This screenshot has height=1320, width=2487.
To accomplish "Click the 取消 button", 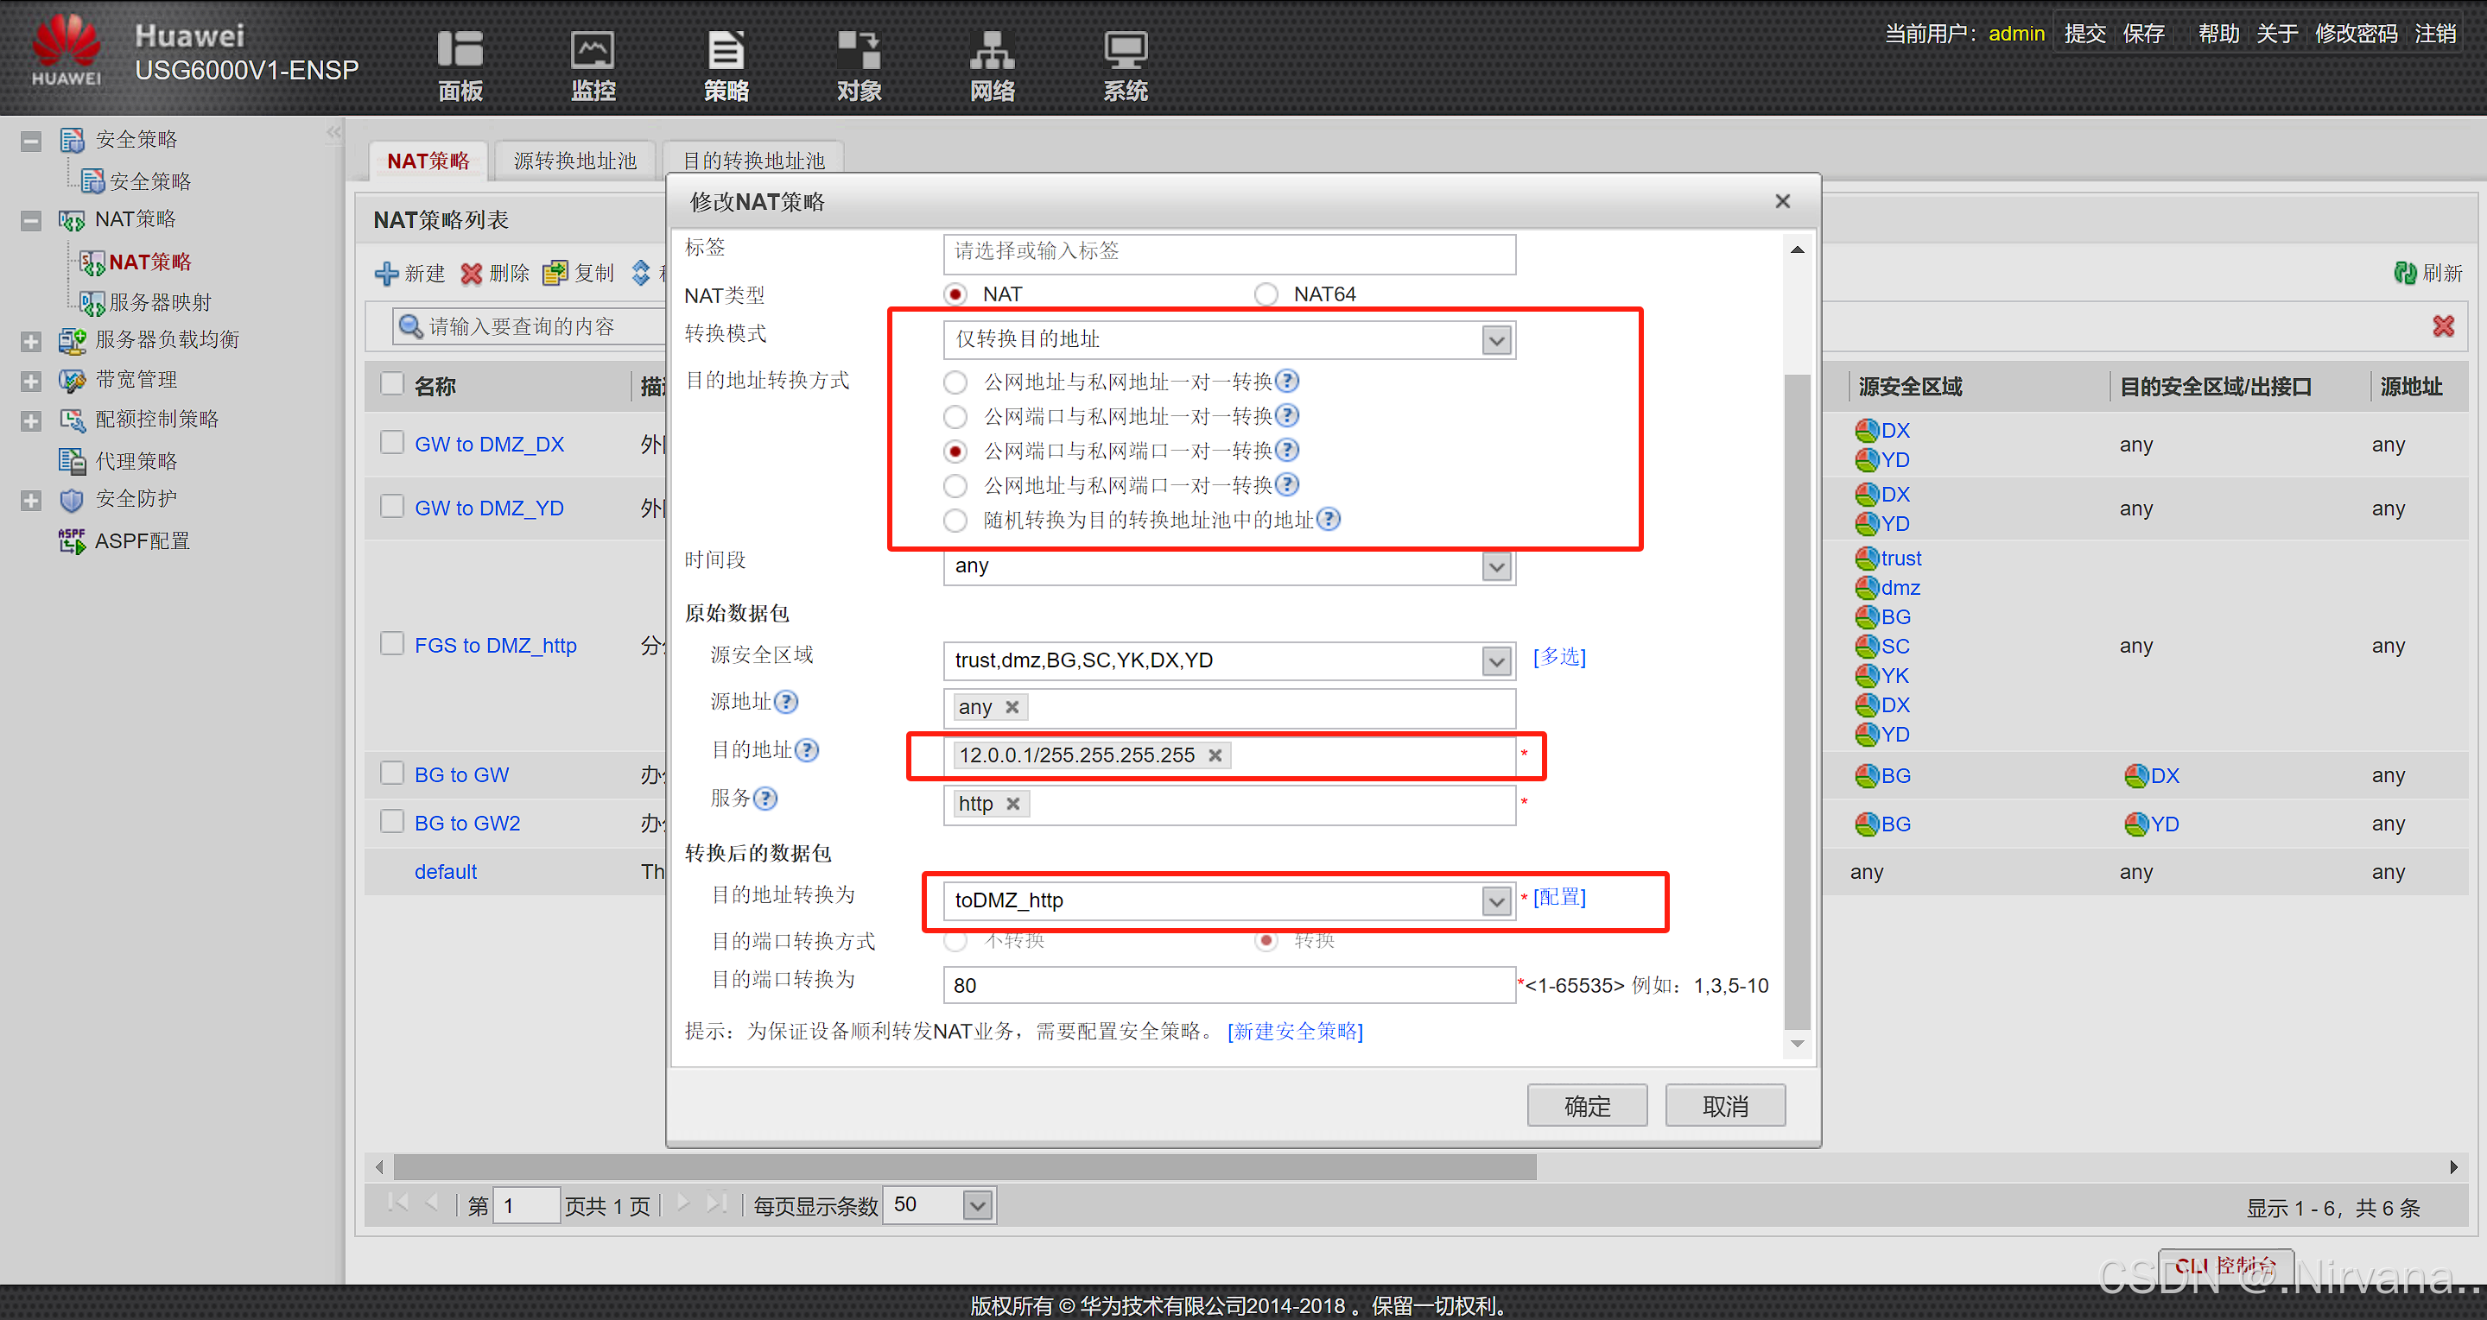I will 1725,1105.
